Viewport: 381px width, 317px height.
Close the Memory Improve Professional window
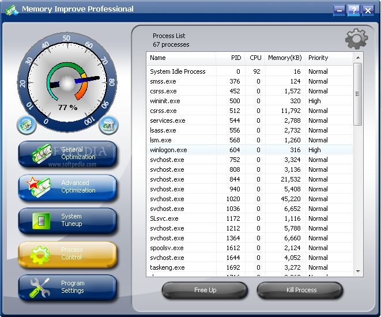click(x=368, y=10)
